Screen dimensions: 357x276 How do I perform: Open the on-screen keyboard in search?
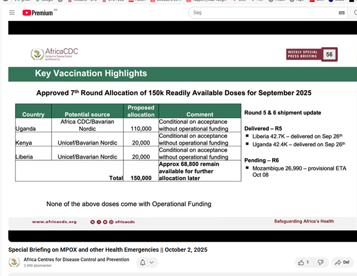coord(341,13)
